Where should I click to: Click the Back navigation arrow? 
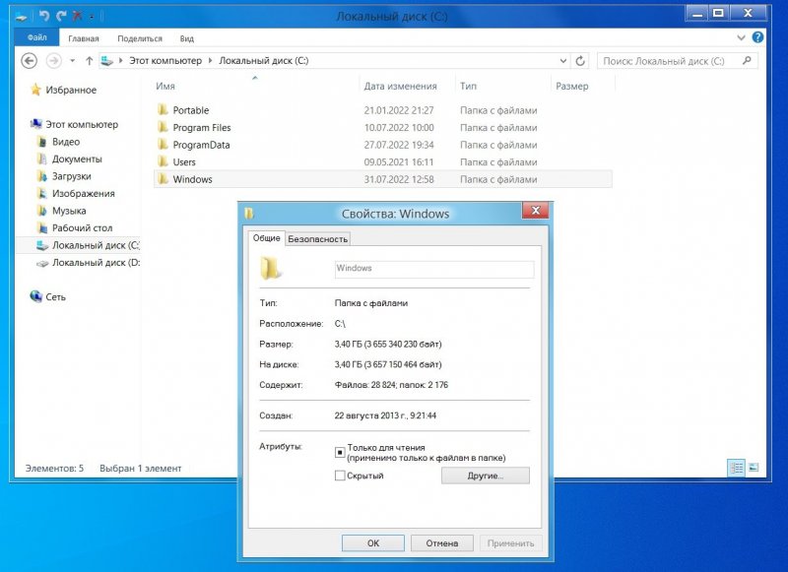click(30, 60)
